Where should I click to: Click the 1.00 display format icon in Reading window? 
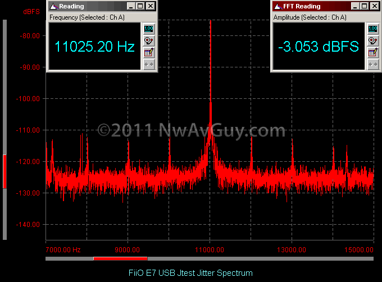click(149, 29)
